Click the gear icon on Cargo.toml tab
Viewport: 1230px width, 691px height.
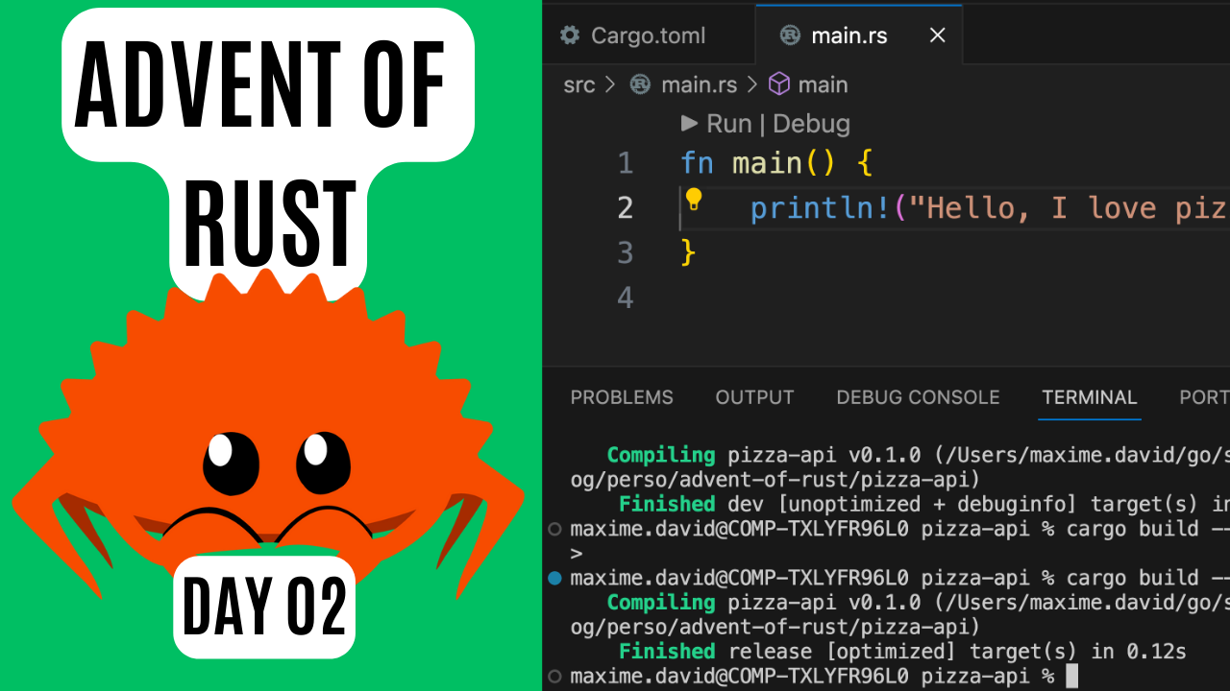pos(570,36)
